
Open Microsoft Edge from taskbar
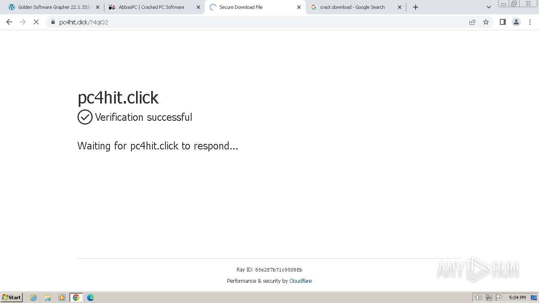point(90,298)
